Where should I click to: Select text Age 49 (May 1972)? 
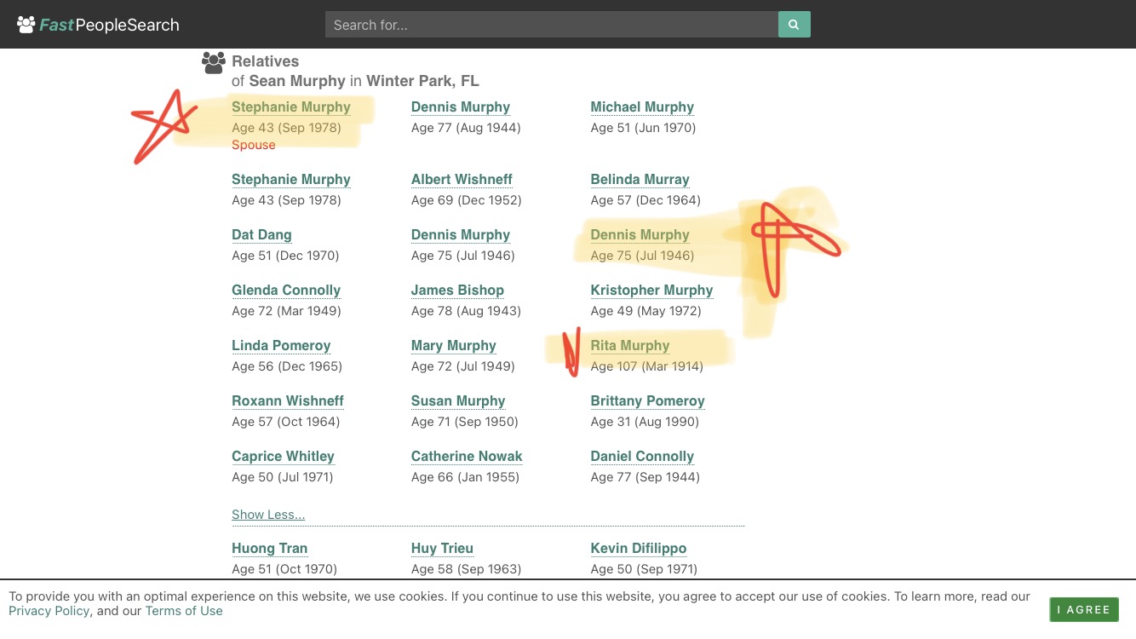click(x=645, y=311)
